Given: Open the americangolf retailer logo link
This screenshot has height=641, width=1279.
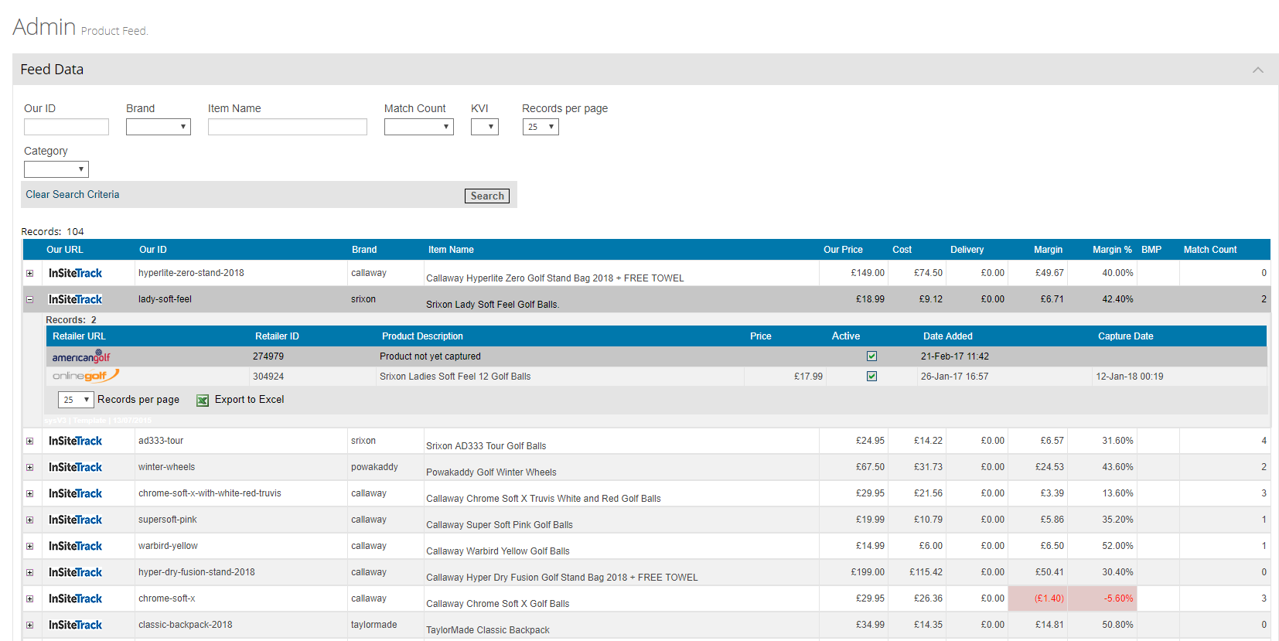Looking at the screenshot, I should 81,356.
